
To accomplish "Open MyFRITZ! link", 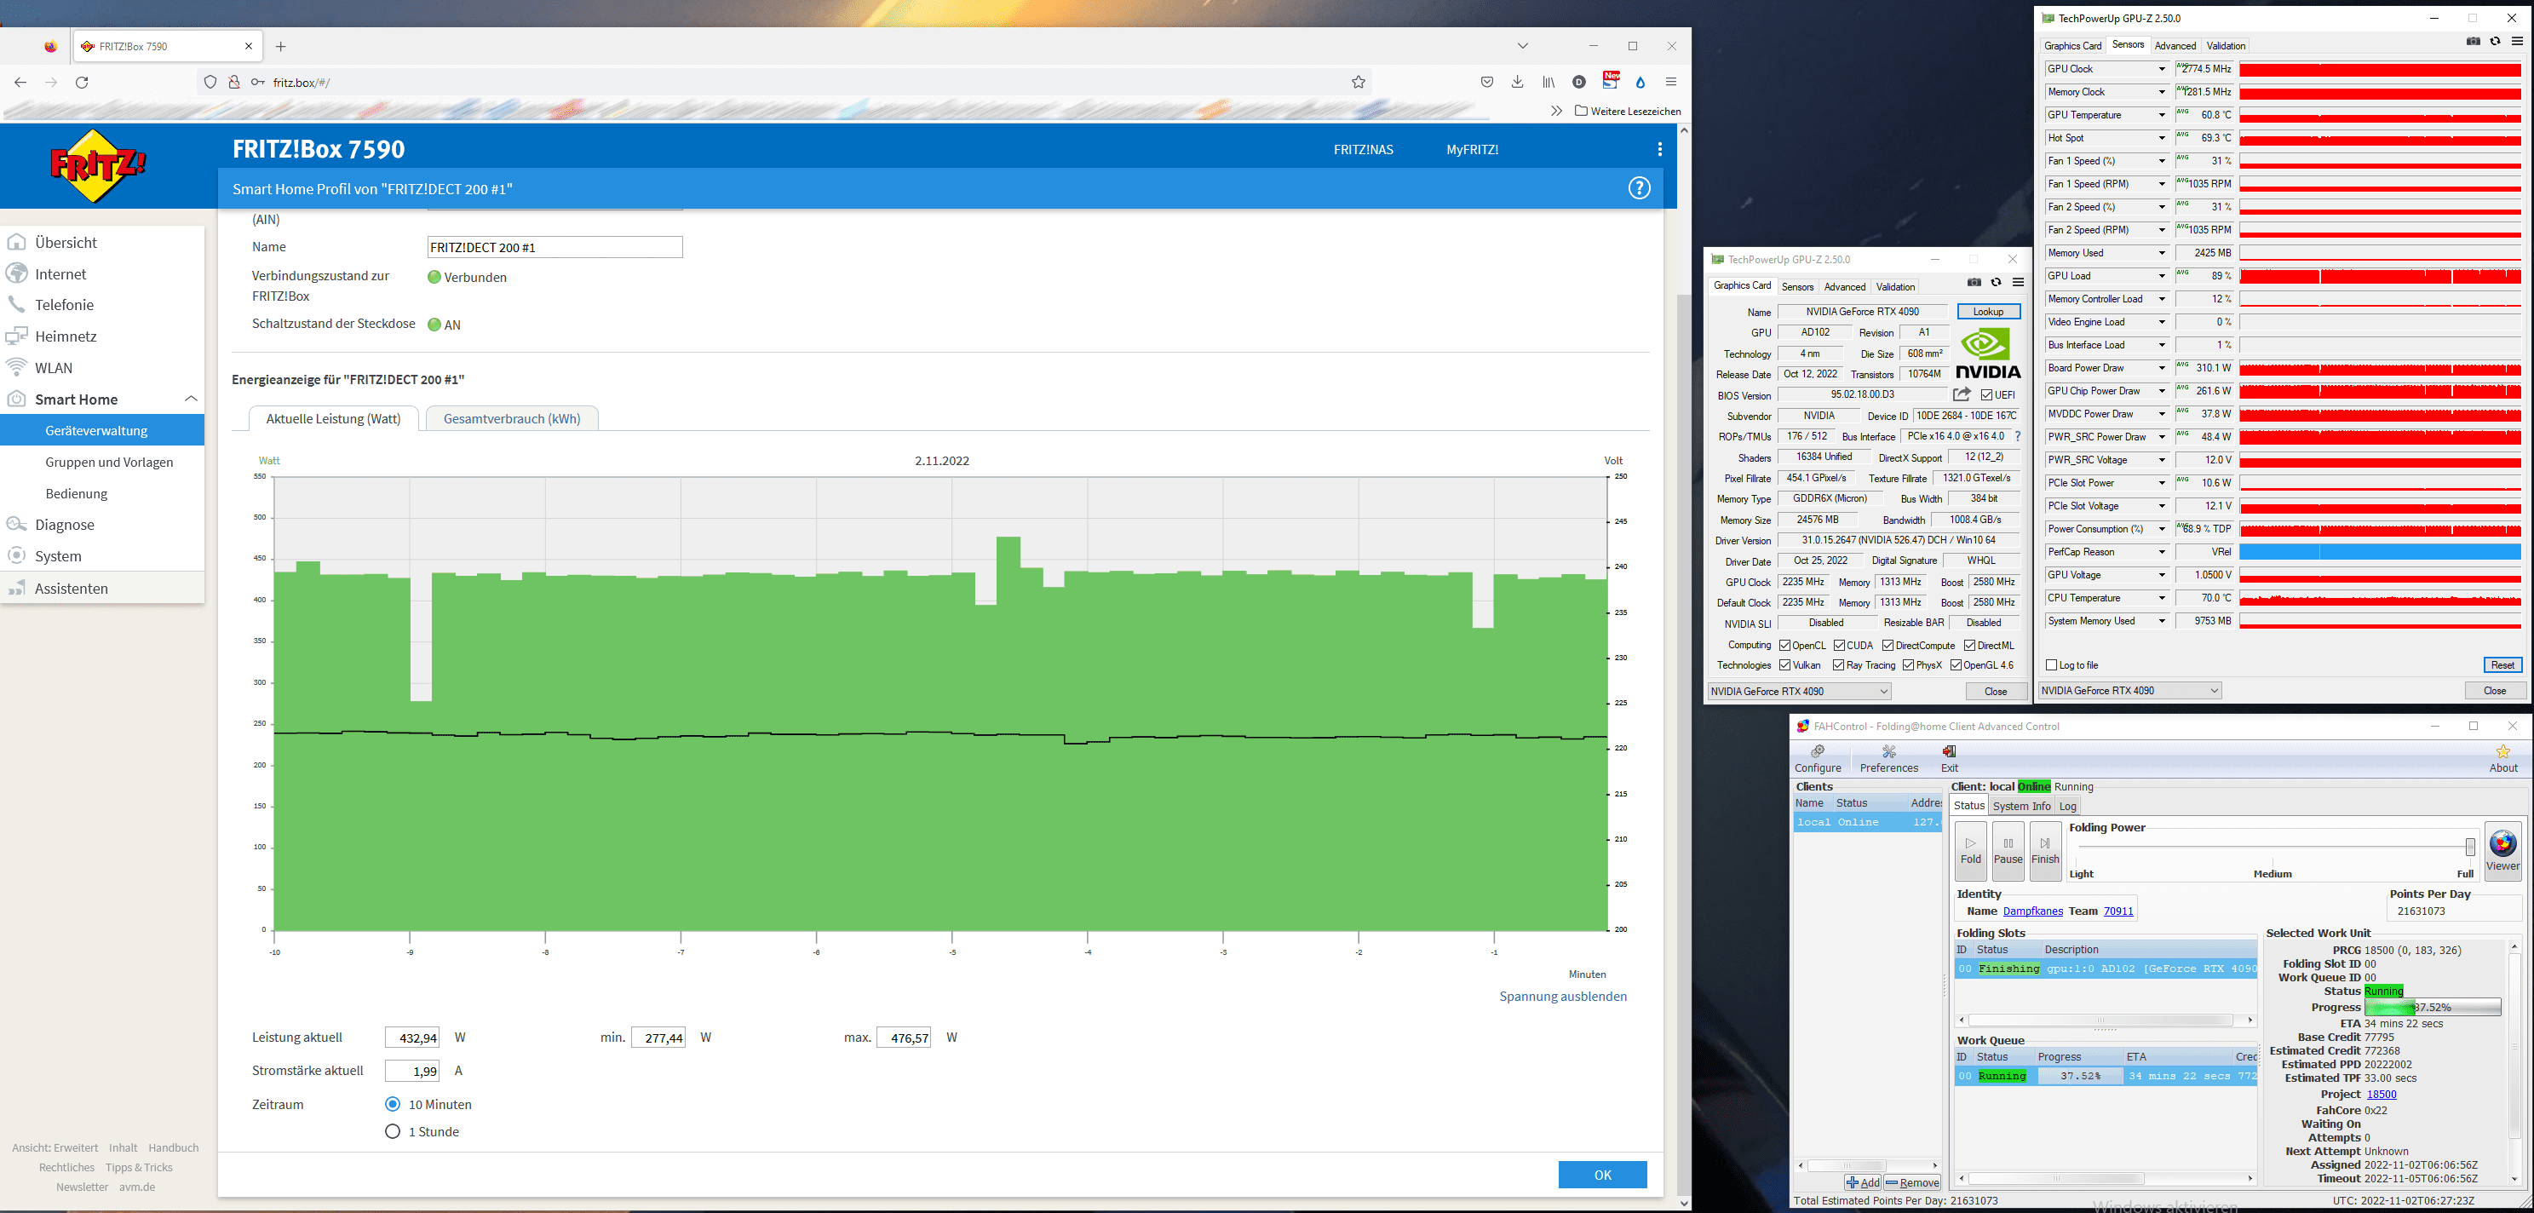I will point(1472,150).
